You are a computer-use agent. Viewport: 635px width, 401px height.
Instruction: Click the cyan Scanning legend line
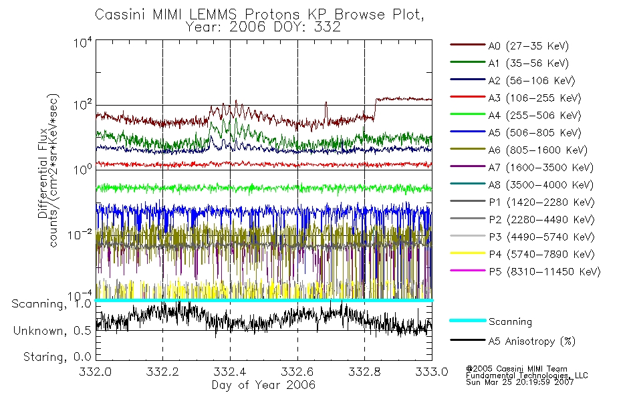click(x=468, y=320)
